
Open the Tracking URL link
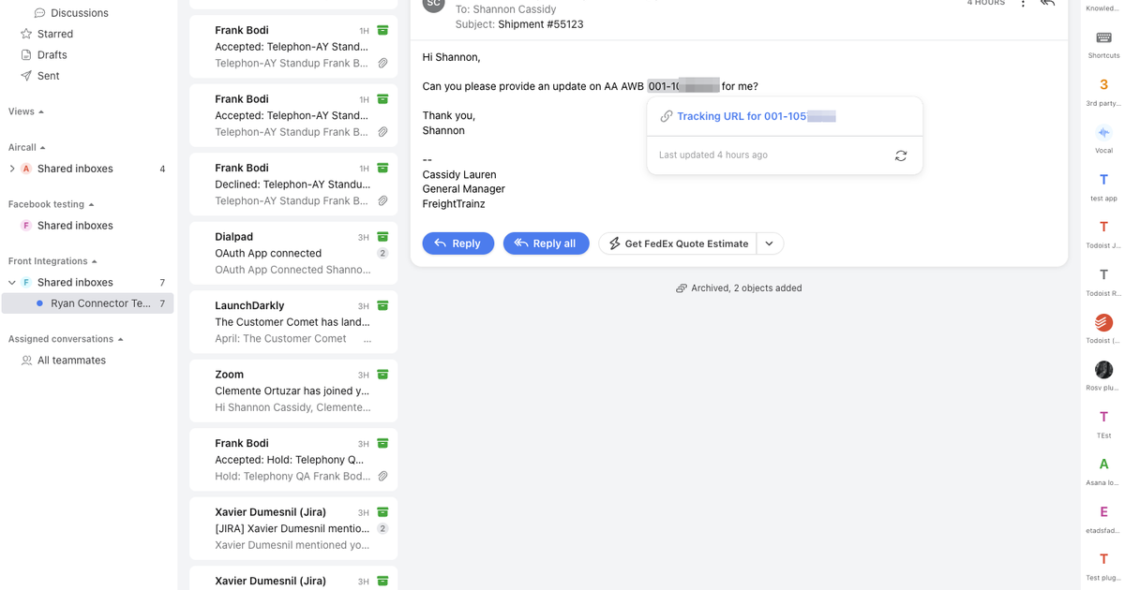pos(755,117)
